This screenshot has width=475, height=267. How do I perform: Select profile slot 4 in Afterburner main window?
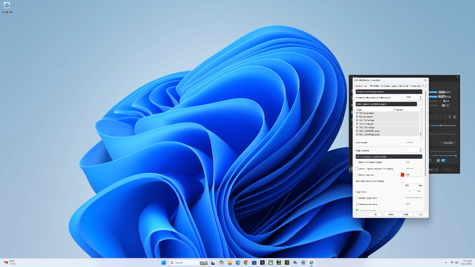[x=445, y=117]
